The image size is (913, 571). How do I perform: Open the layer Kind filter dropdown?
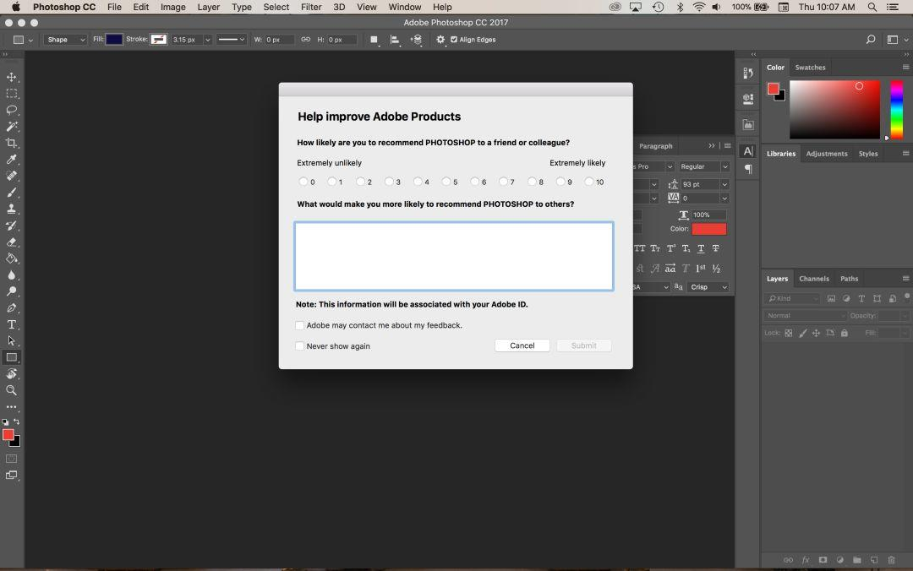(x=792, y=299)
